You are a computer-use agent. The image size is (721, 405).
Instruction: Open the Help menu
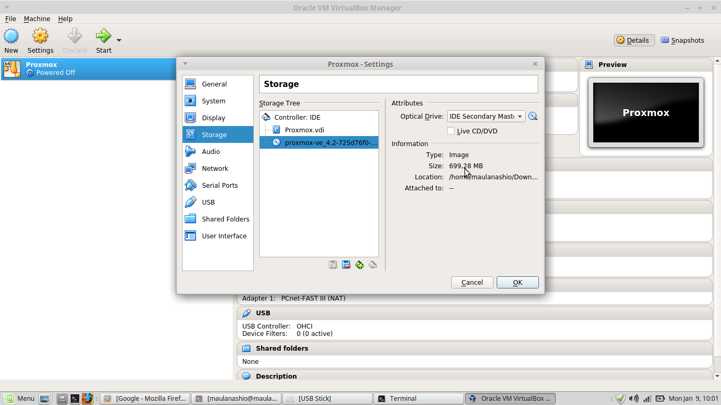click(65, 18)
